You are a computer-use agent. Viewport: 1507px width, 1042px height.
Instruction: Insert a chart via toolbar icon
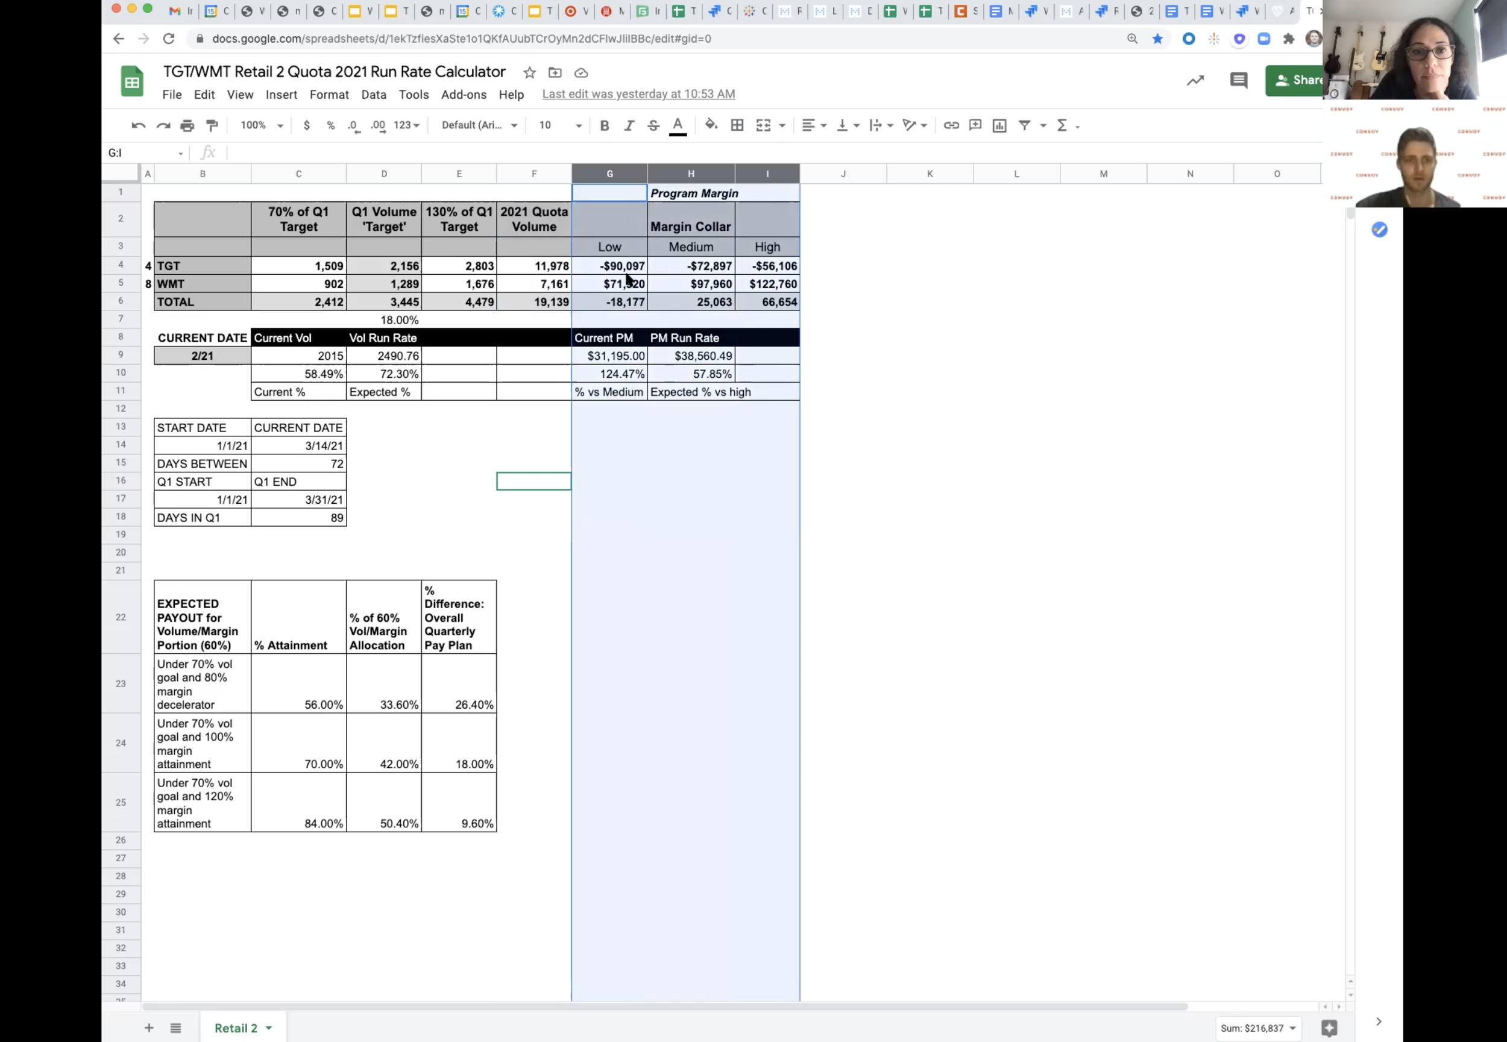coord(999,125)
